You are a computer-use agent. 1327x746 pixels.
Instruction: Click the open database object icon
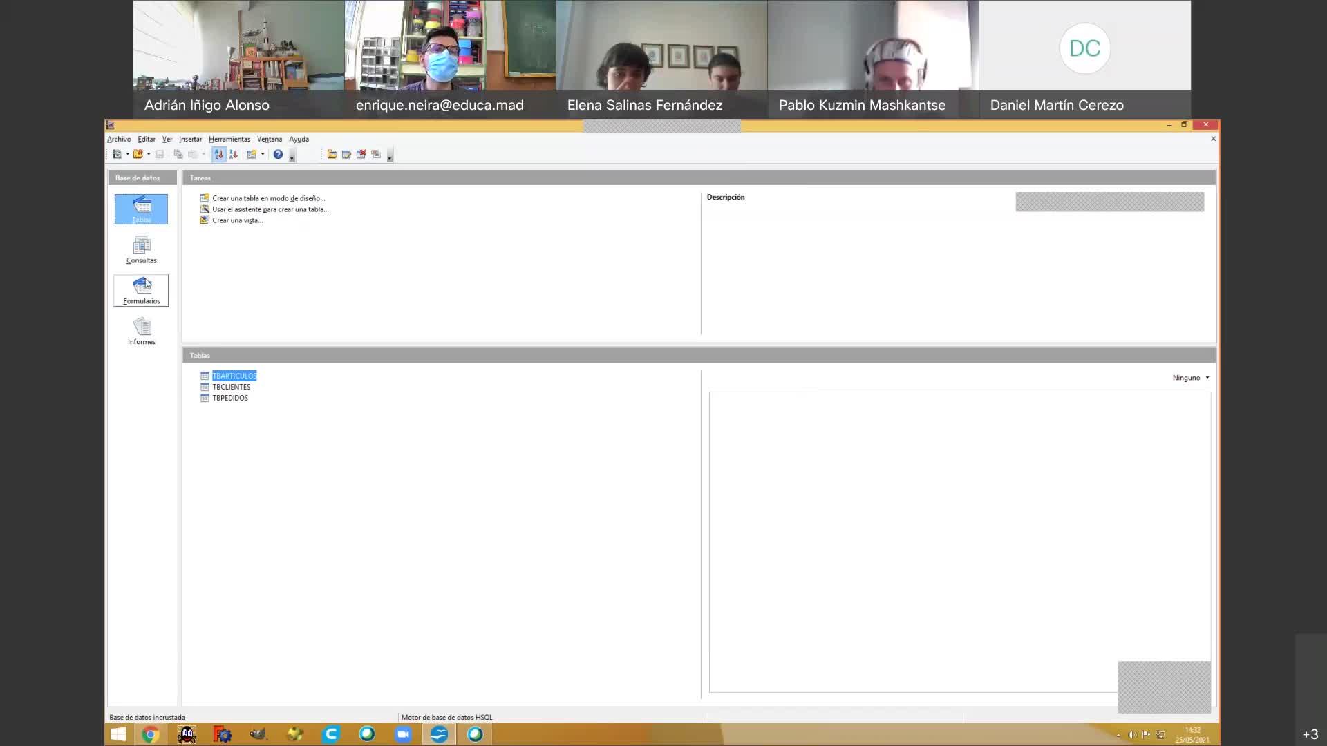(332, 155)
